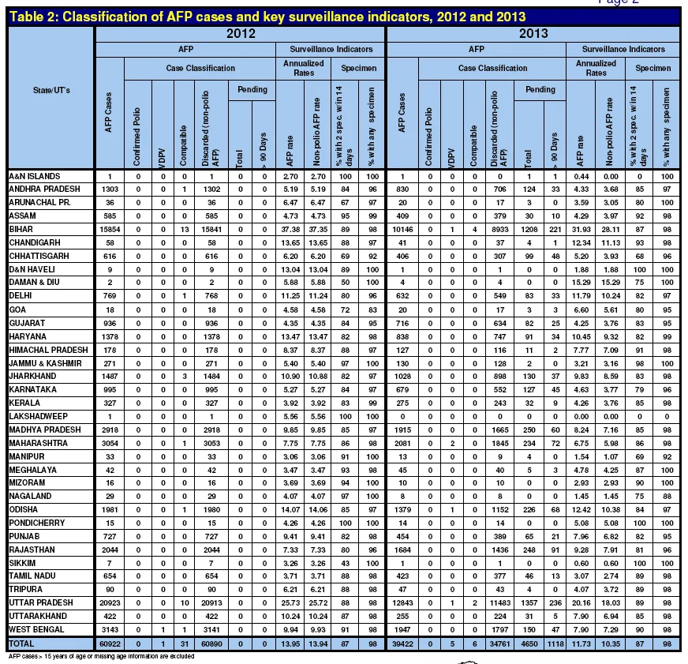
Task: Click the 'RAJASTHAN' row label
Action: point(32,550)
